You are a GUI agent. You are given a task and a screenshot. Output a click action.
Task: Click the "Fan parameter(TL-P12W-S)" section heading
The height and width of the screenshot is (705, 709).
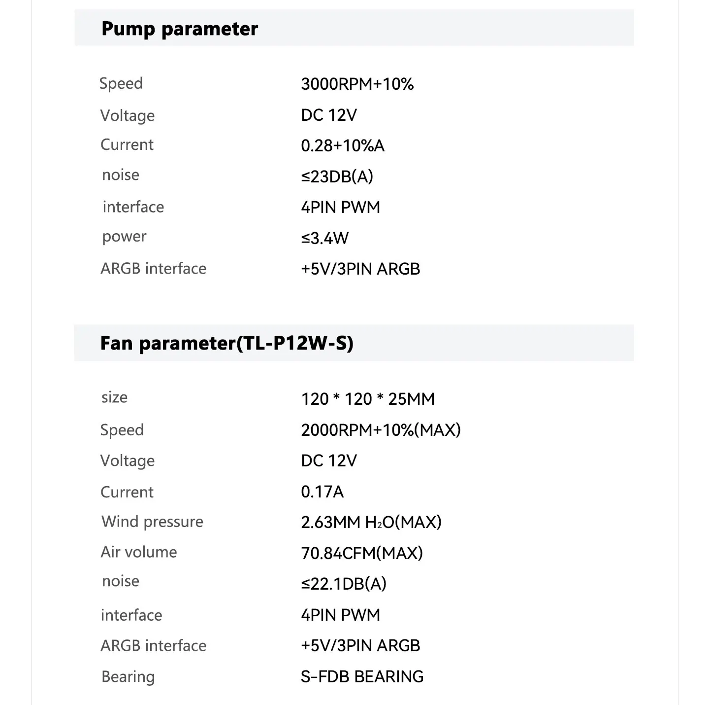coord(226,343)
